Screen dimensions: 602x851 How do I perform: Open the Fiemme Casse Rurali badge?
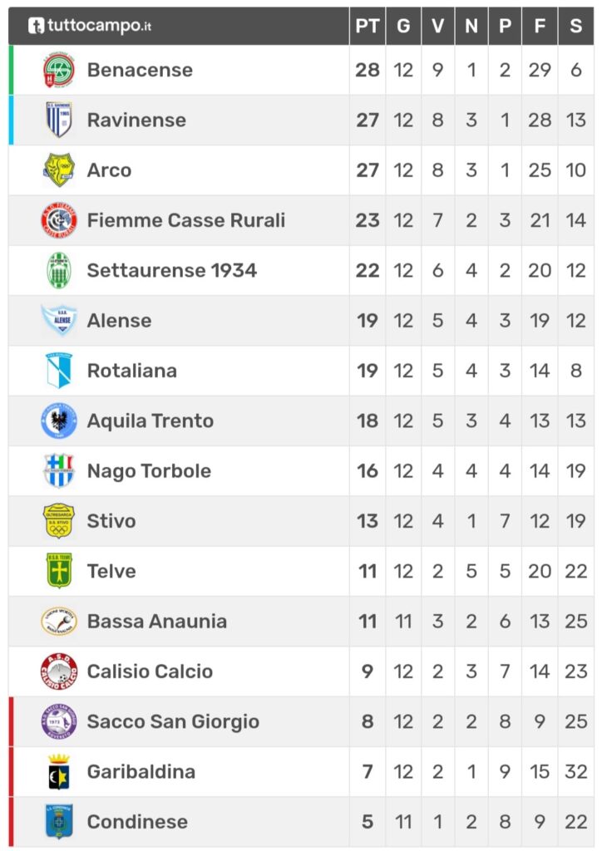59,219
